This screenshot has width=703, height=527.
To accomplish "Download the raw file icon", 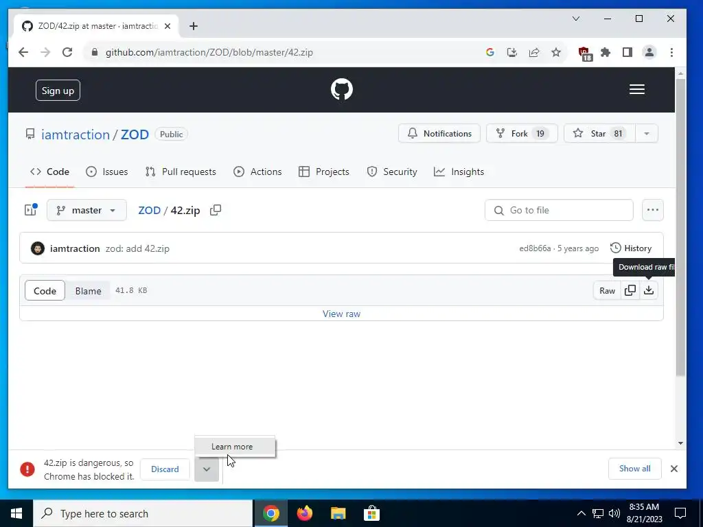I will [x=648, y=290].
